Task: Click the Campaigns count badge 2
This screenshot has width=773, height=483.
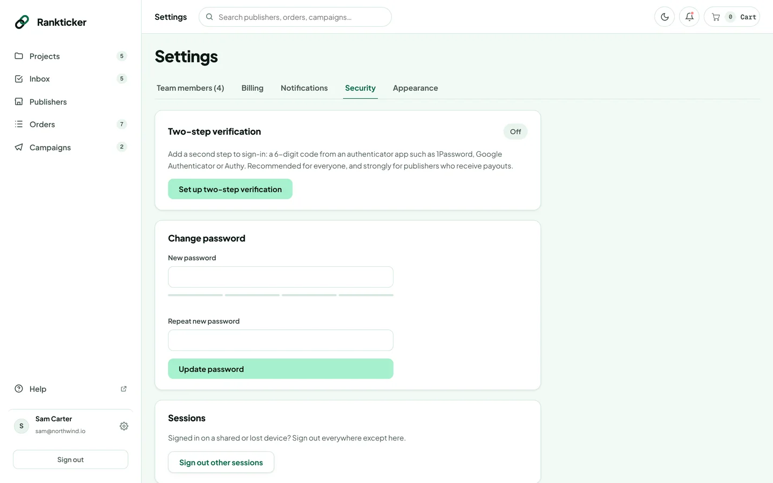Action: (122, 147)
